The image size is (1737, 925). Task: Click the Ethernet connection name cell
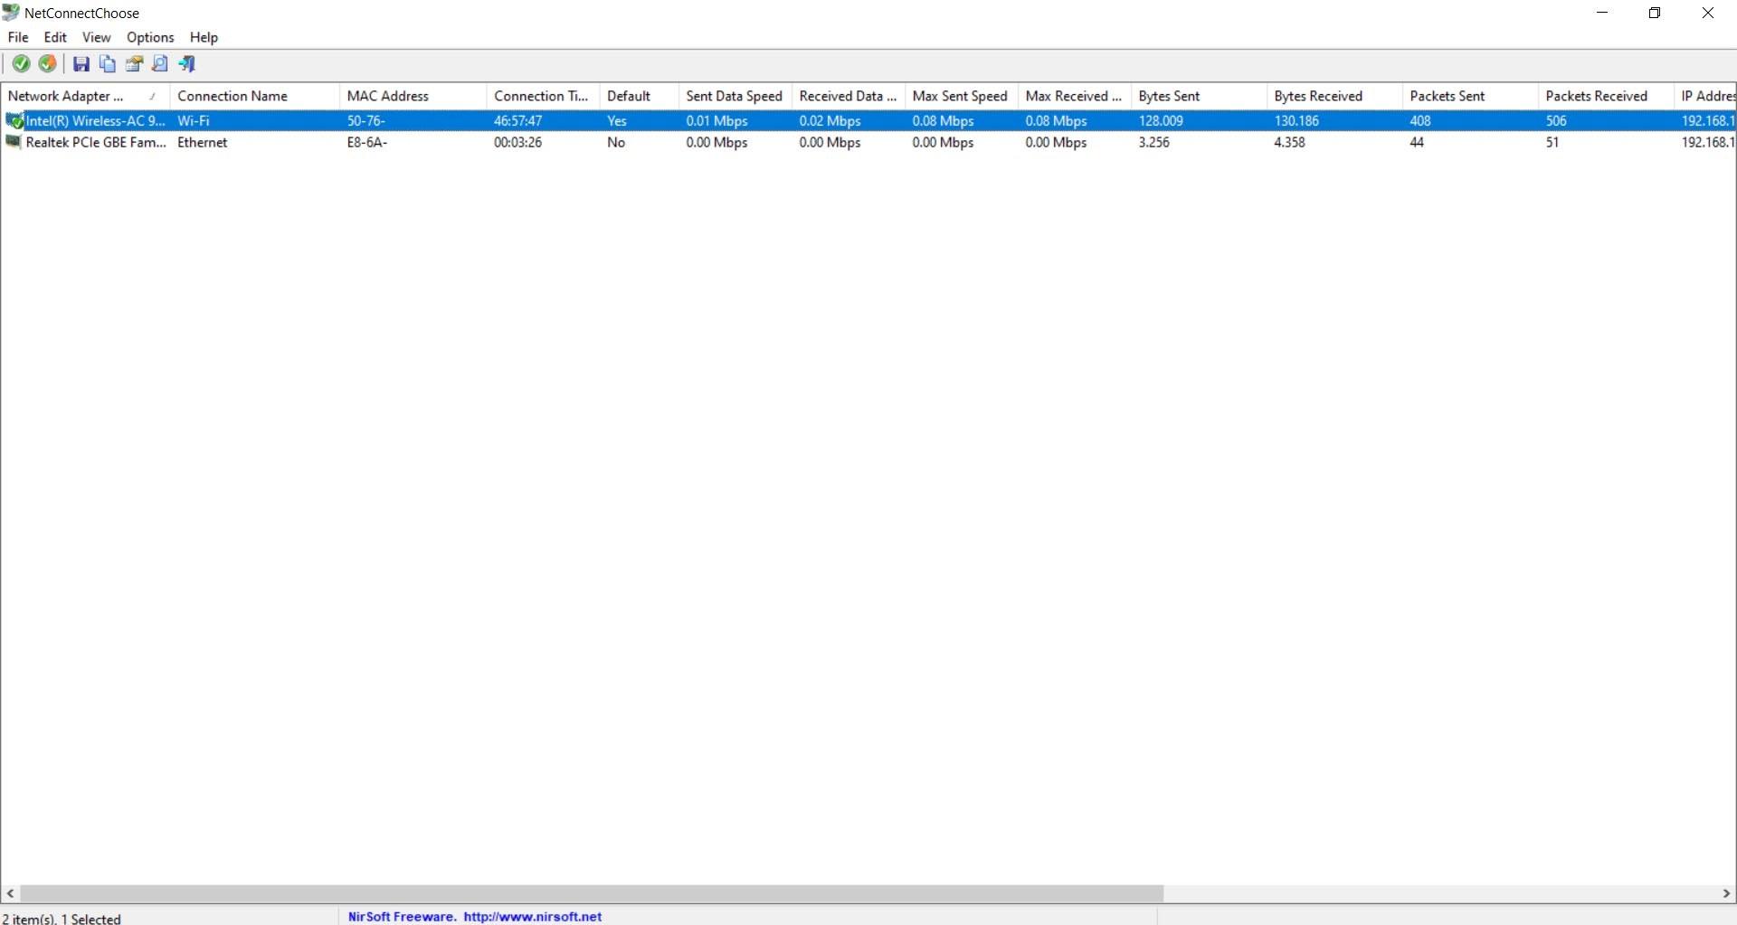[x=203, y=142]
